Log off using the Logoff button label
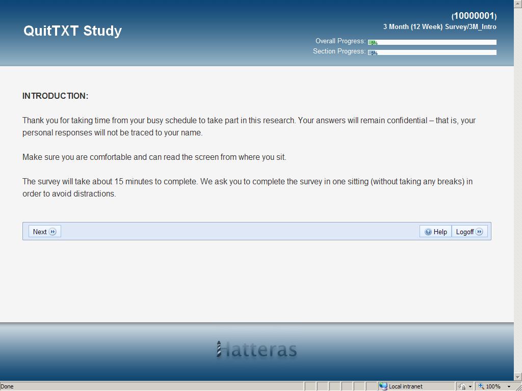 [x=464, y=232]
